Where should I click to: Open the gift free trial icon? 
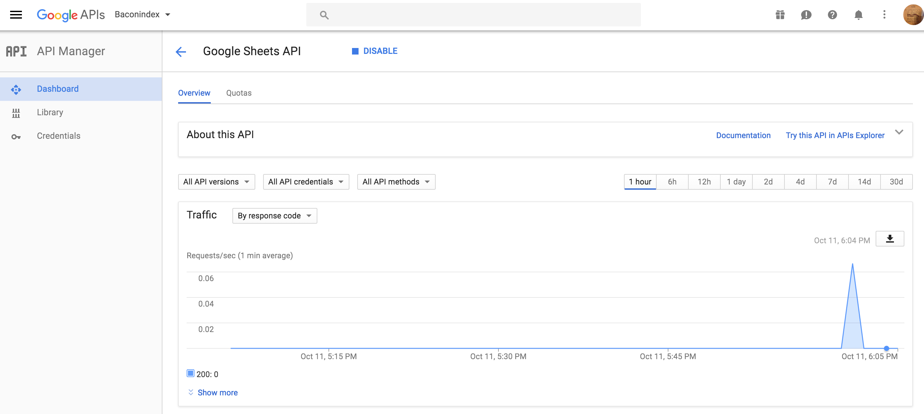pyautogui.click(x=780, y=15)
